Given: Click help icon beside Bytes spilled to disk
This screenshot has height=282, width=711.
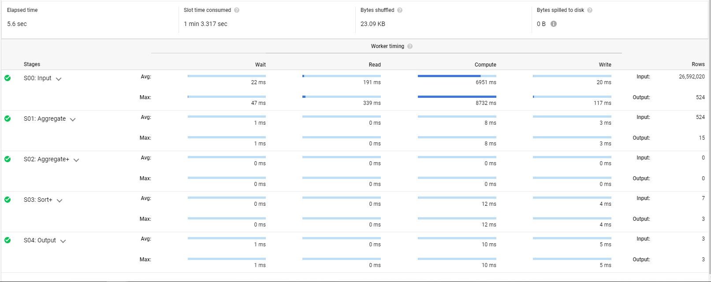Looking at the screenshot, I should [x=590, y=10].
